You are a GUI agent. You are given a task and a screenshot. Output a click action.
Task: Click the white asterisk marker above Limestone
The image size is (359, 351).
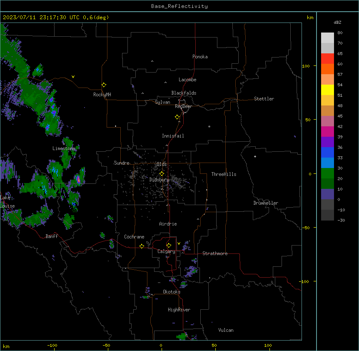coord(64,144)
